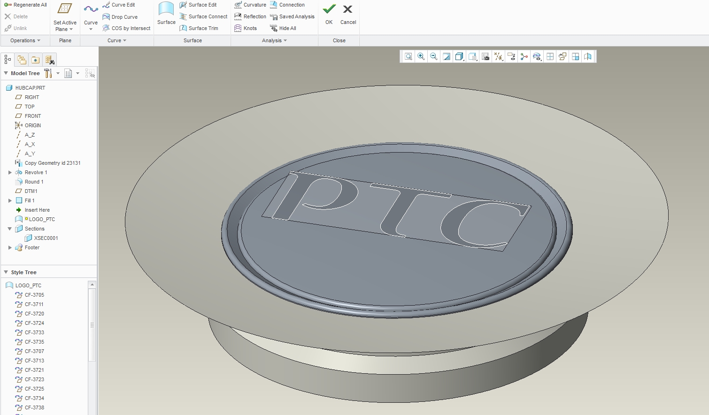Collapse the Sections node
This screenshot has width=709, height=415.
[x=10, y=229]
